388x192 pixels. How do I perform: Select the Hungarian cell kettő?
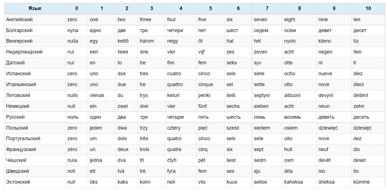tap(123, 41)
